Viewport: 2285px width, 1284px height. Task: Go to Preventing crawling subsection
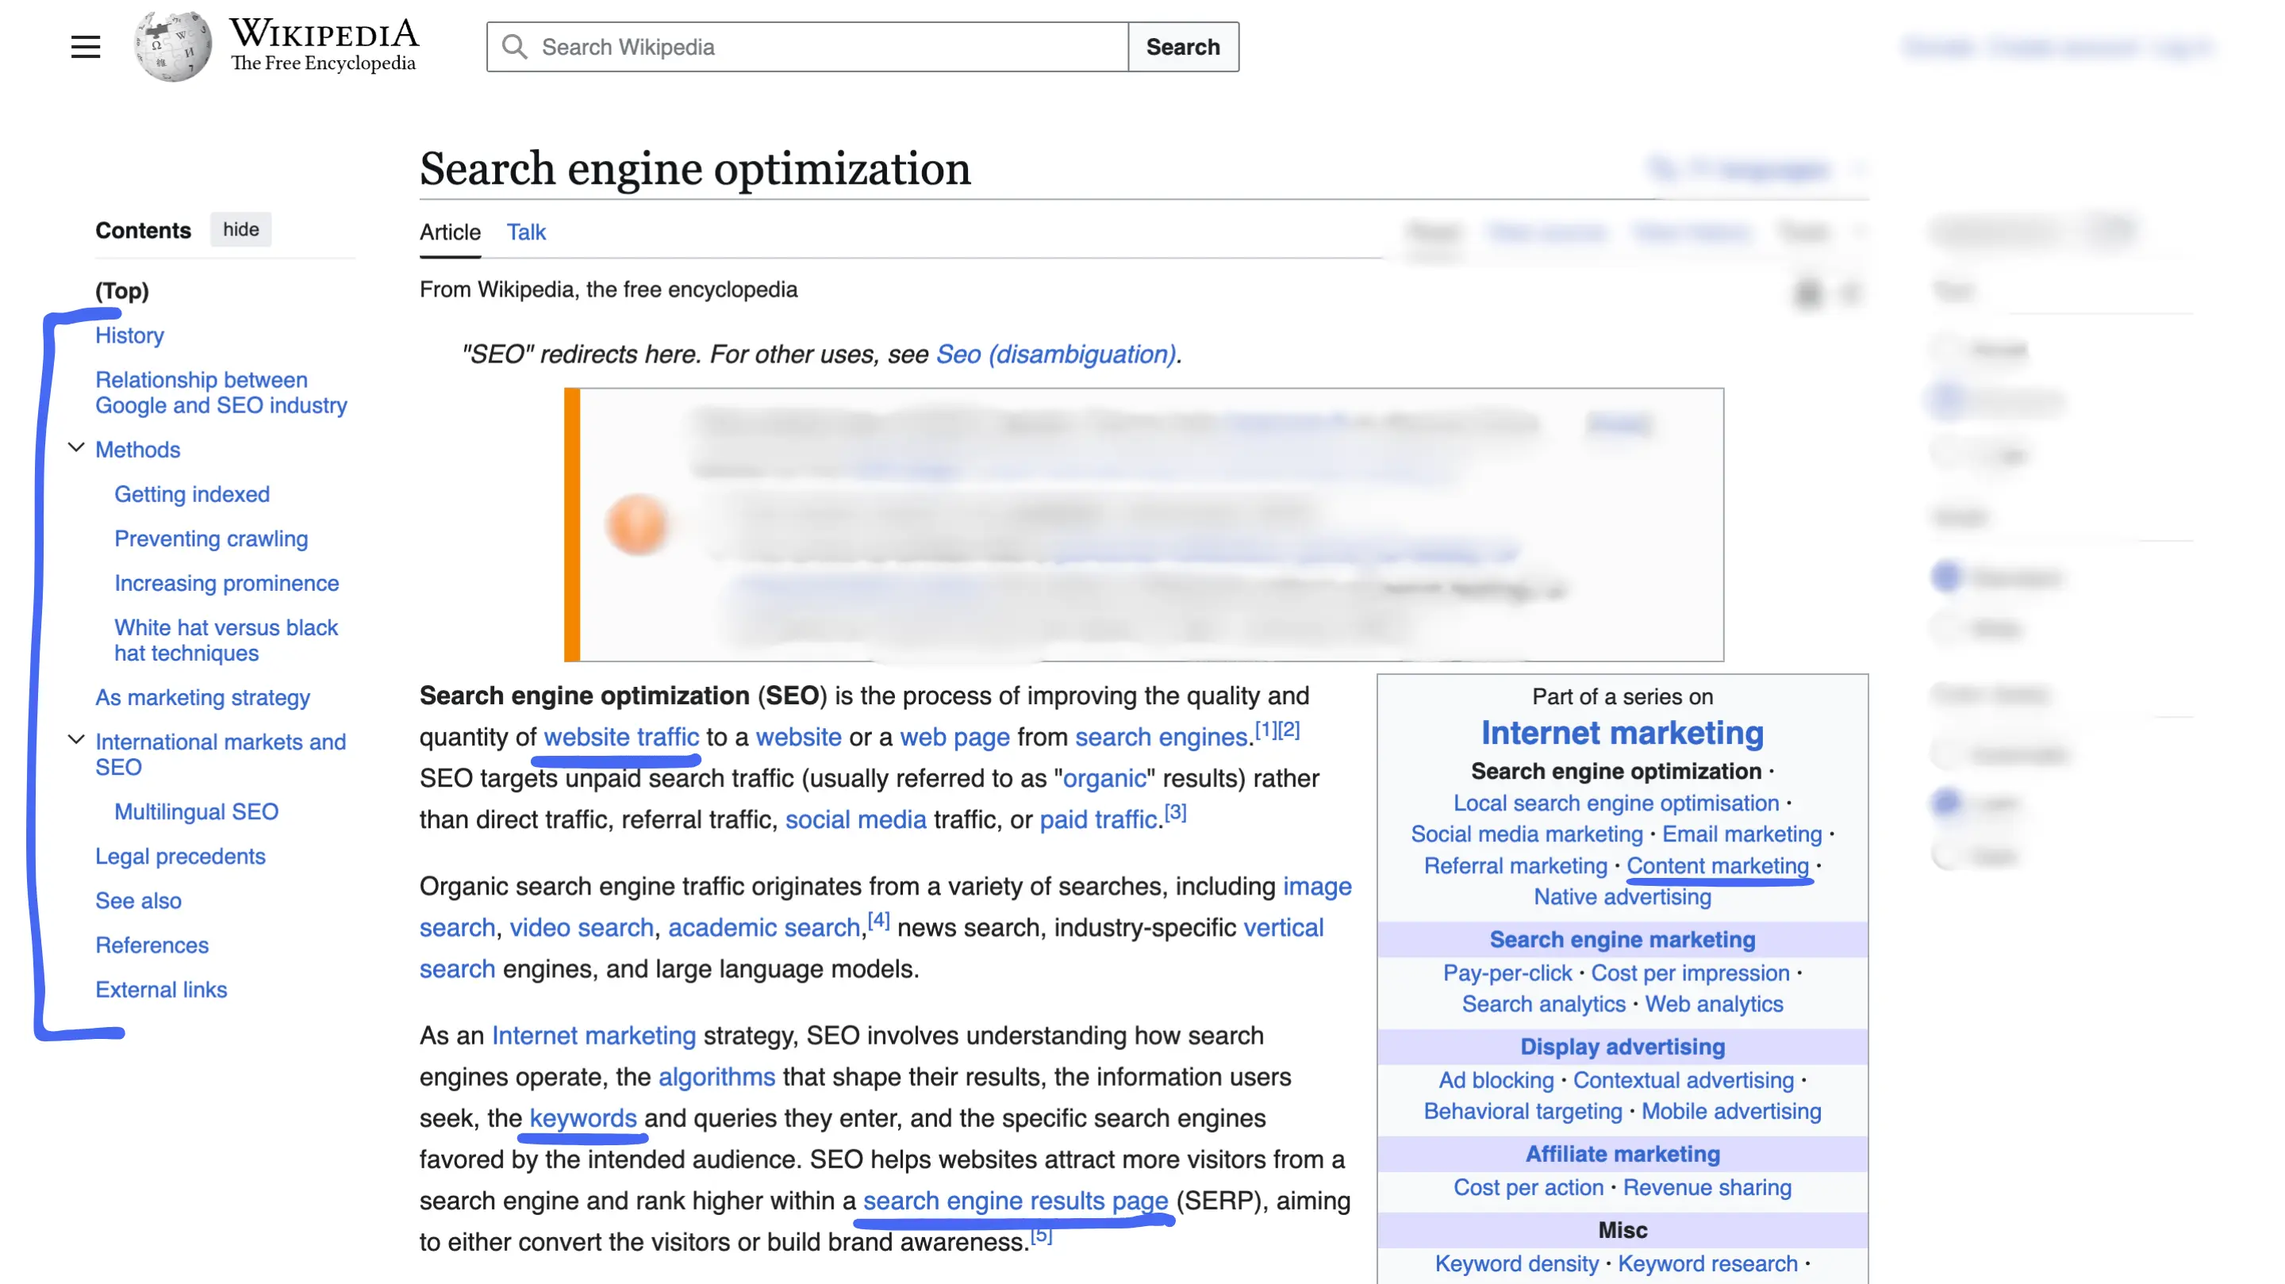[211, 539]
